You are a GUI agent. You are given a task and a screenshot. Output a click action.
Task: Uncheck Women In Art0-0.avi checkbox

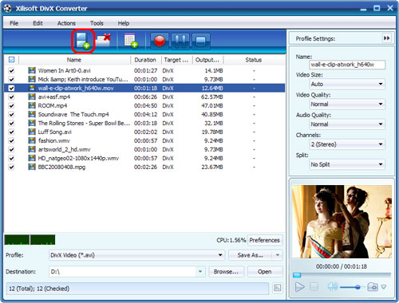pos(11,71)
